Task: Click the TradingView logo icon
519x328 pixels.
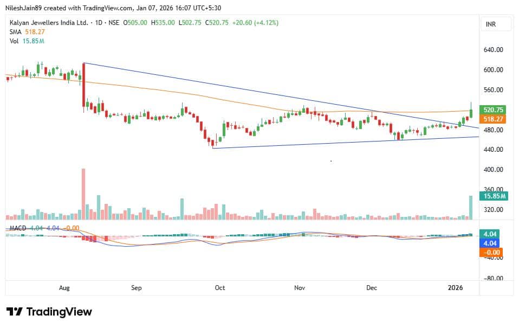Action: [x=14, y=312]
